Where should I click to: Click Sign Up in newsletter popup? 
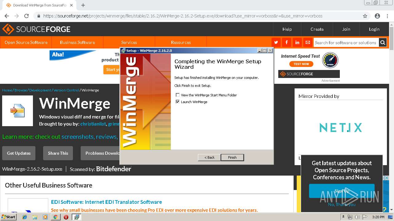tap(342, 191)
